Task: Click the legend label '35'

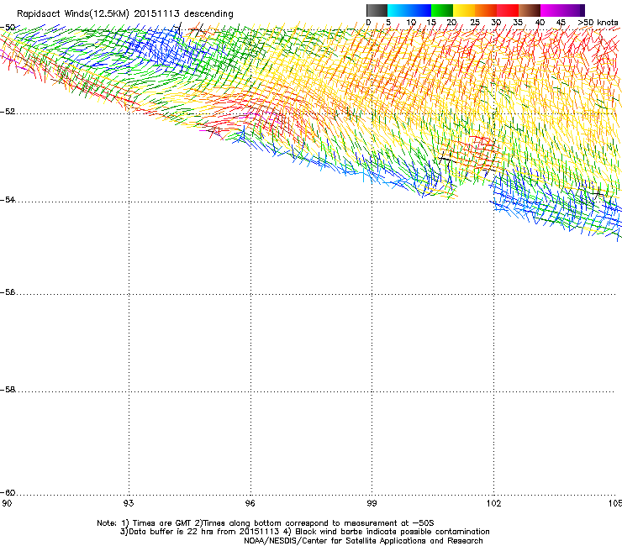Action: [x=518, y=23]
